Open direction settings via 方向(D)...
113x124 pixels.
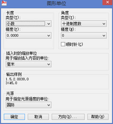(68, 117)
